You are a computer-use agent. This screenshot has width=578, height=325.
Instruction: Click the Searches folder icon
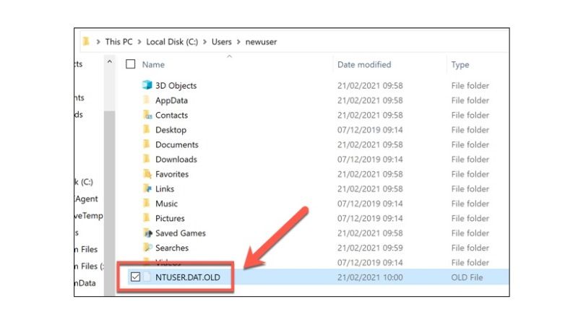147,247
